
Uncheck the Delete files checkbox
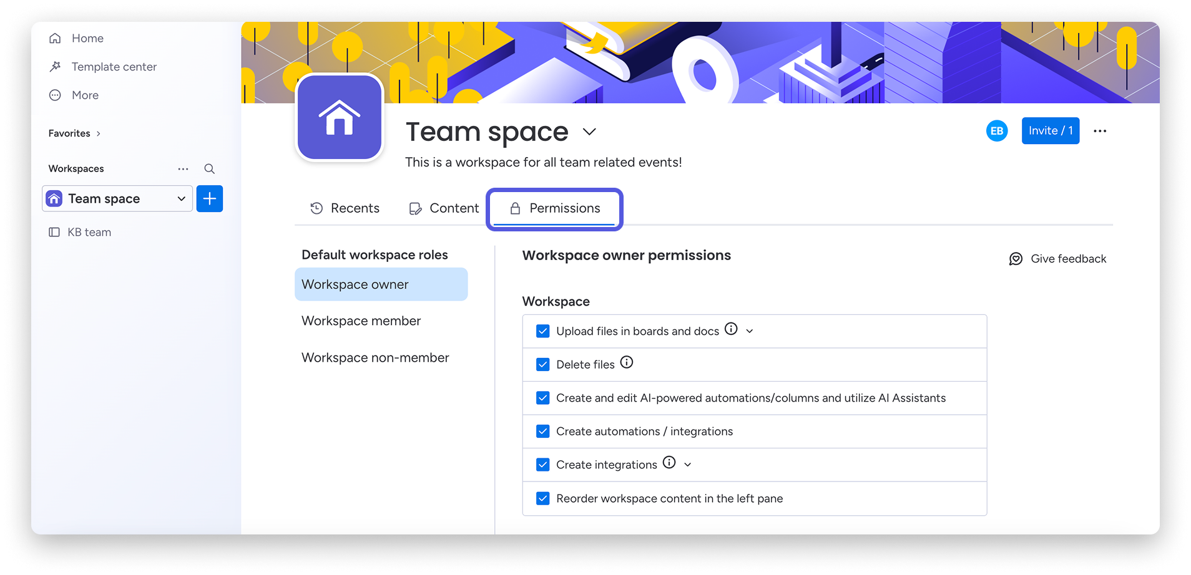[x=543, y=365]
